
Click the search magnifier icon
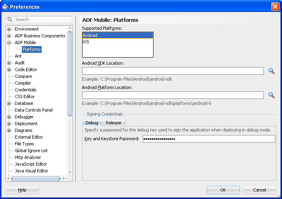point(10,19)
